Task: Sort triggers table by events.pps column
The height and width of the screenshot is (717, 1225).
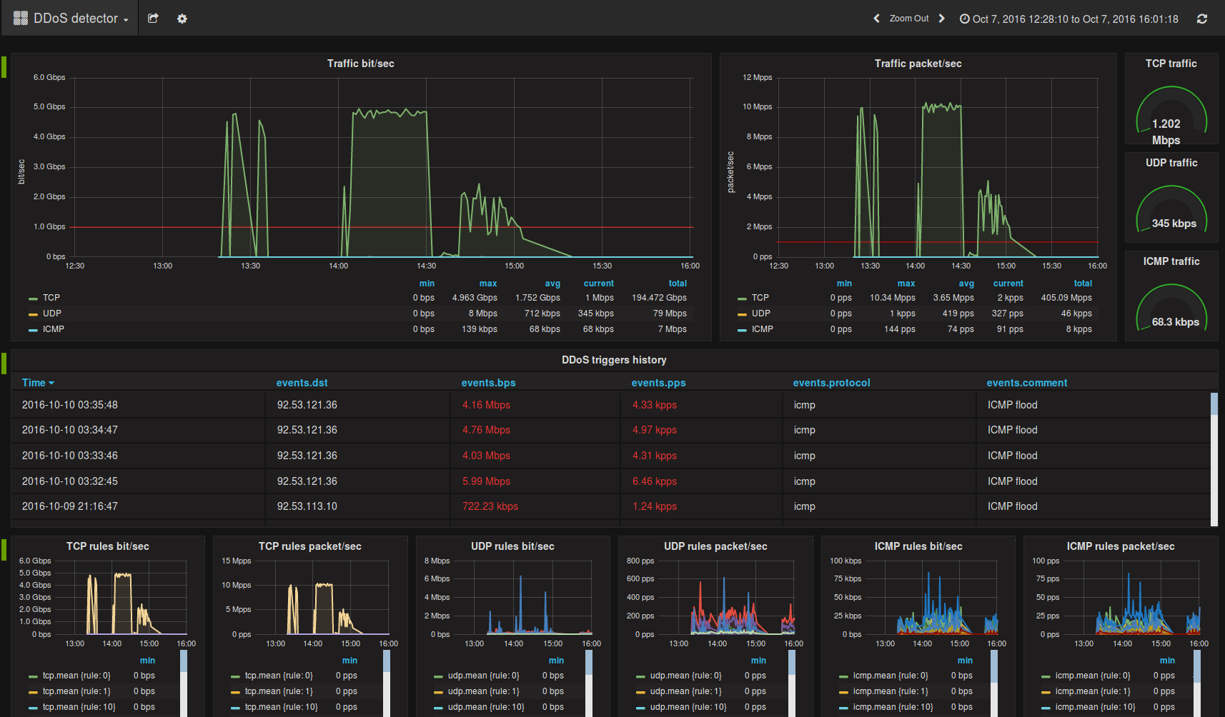Action: pyautogui.click(x=658, y=383)
